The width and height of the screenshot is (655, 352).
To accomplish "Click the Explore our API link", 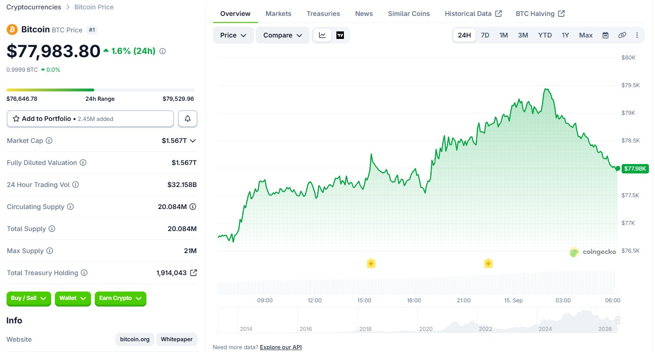I will coord(281,347).
